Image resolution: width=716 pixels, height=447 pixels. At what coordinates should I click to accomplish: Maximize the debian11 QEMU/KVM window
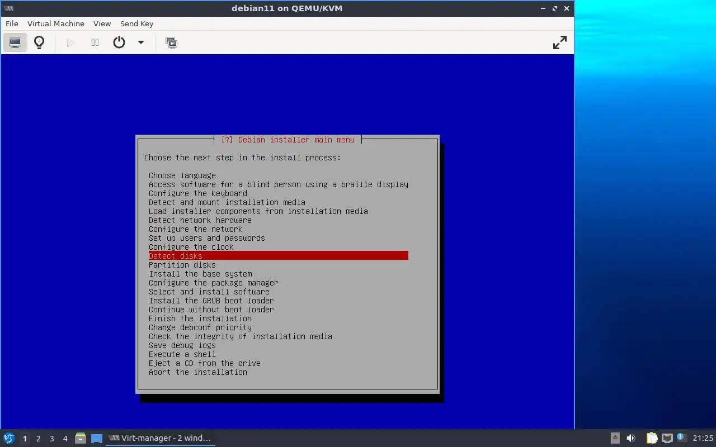coord(555,8)
